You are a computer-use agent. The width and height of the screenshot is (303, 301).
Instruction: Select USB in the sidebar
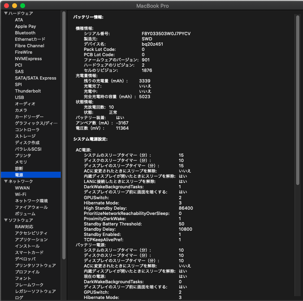19,97
